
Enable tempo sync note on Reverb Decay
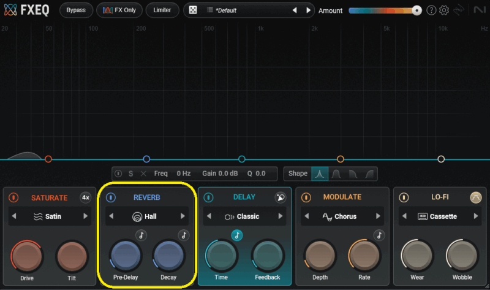(x=183, y=235)
